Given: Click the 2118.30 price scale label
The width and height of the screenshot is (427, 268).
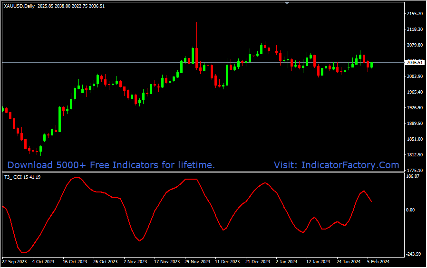Looking at the screenshot, I should point(415,29).
